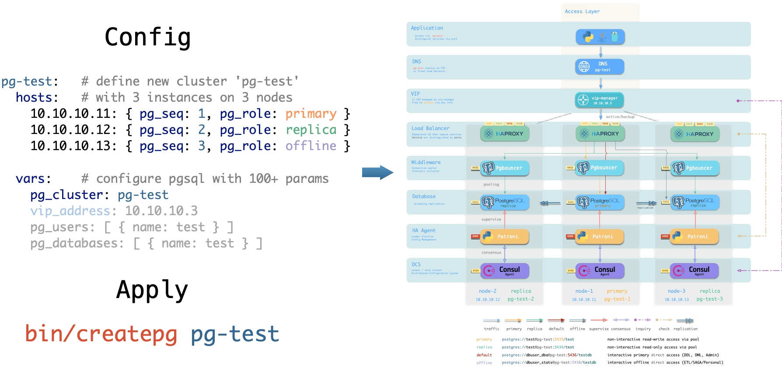The image size is (782, 367).
Task: Click the orange 'primary' pg_role value
Action: 311,114
